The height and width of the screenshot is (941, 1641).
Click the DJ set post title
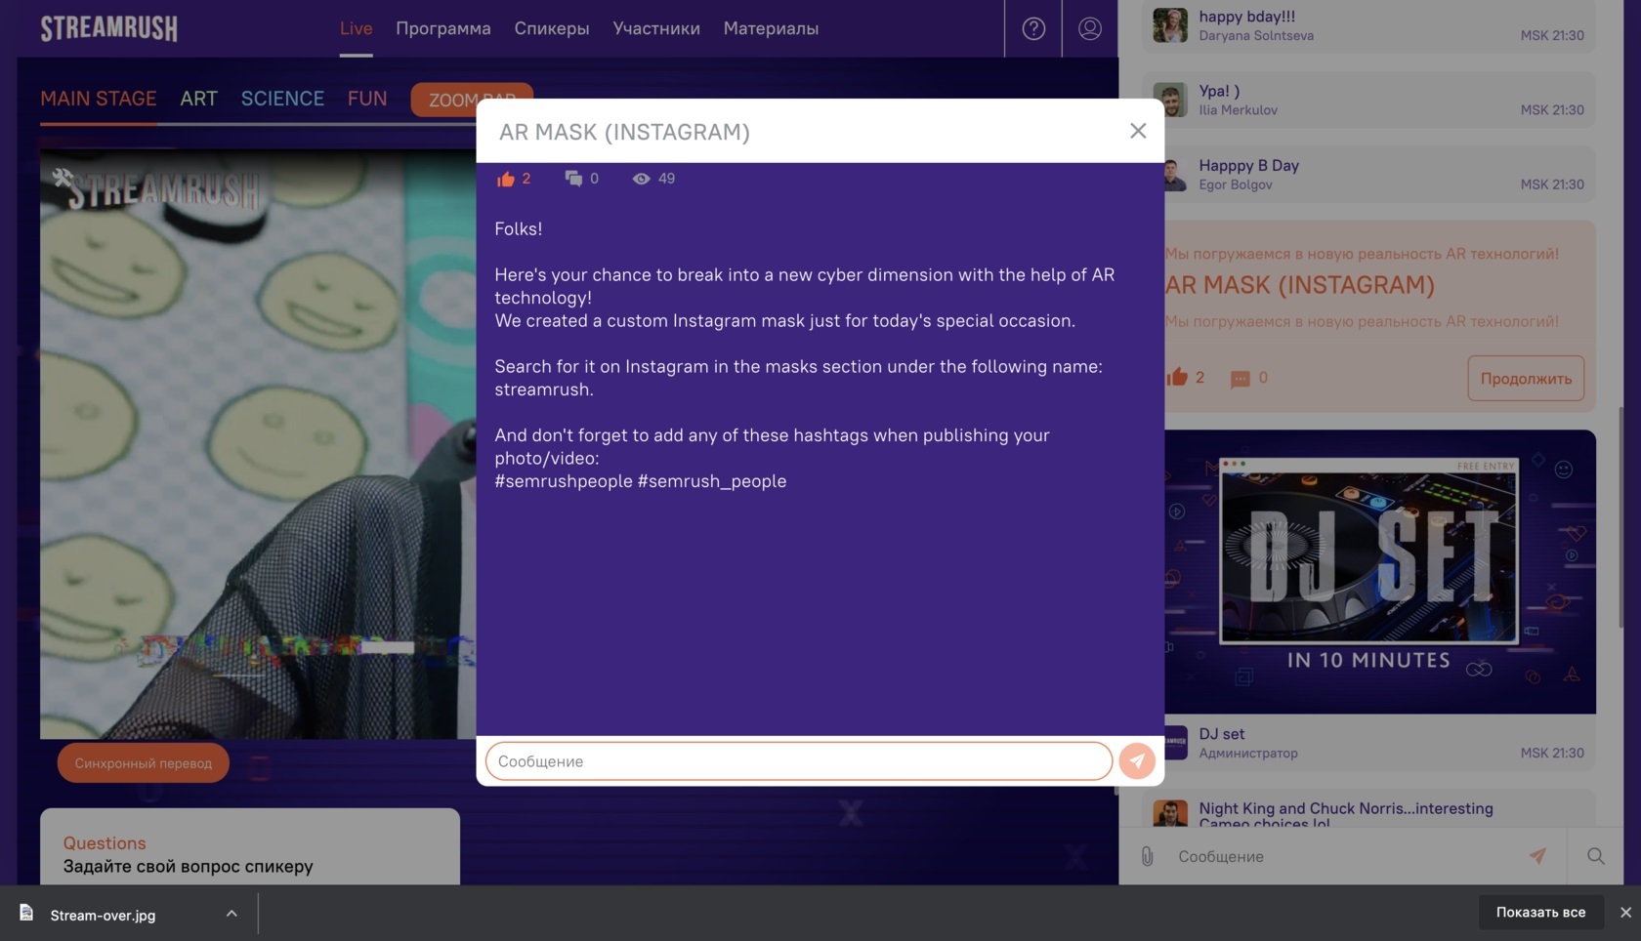coord(1222,734)
